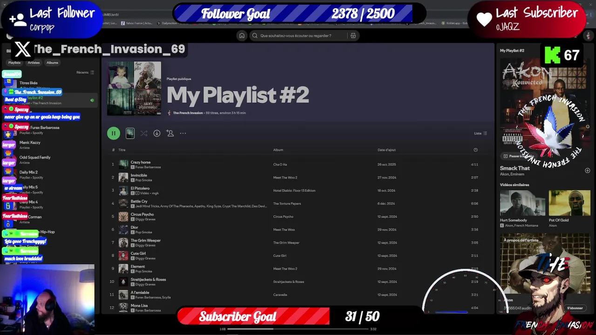Viewport: 596px width, 335px height.
Task: Click the speaker now-playing icon in library
Action: pyautogui.click(x=92, y=100)
